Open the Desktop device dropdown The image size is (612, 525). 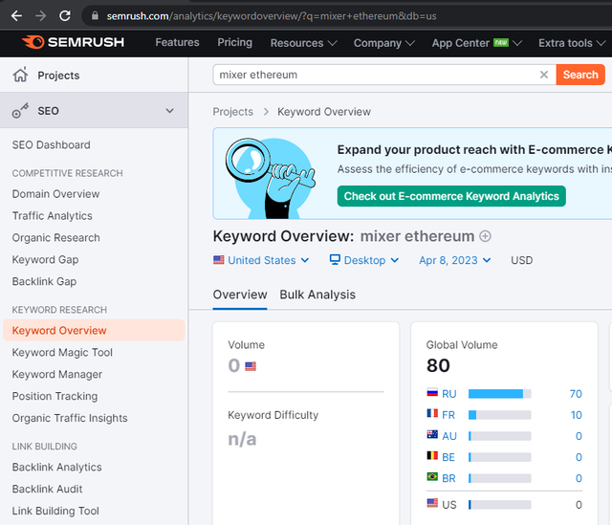point(364,260)
